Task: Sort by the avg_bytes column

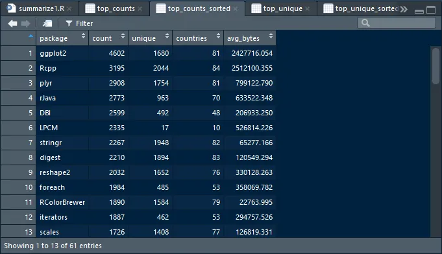Action: (x=250, y=38)
